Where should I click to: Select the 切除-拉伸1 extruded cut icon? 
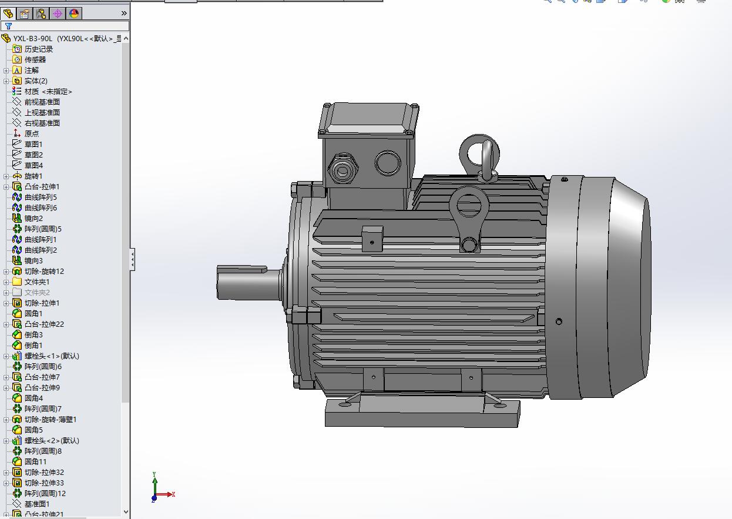point(17,303)
